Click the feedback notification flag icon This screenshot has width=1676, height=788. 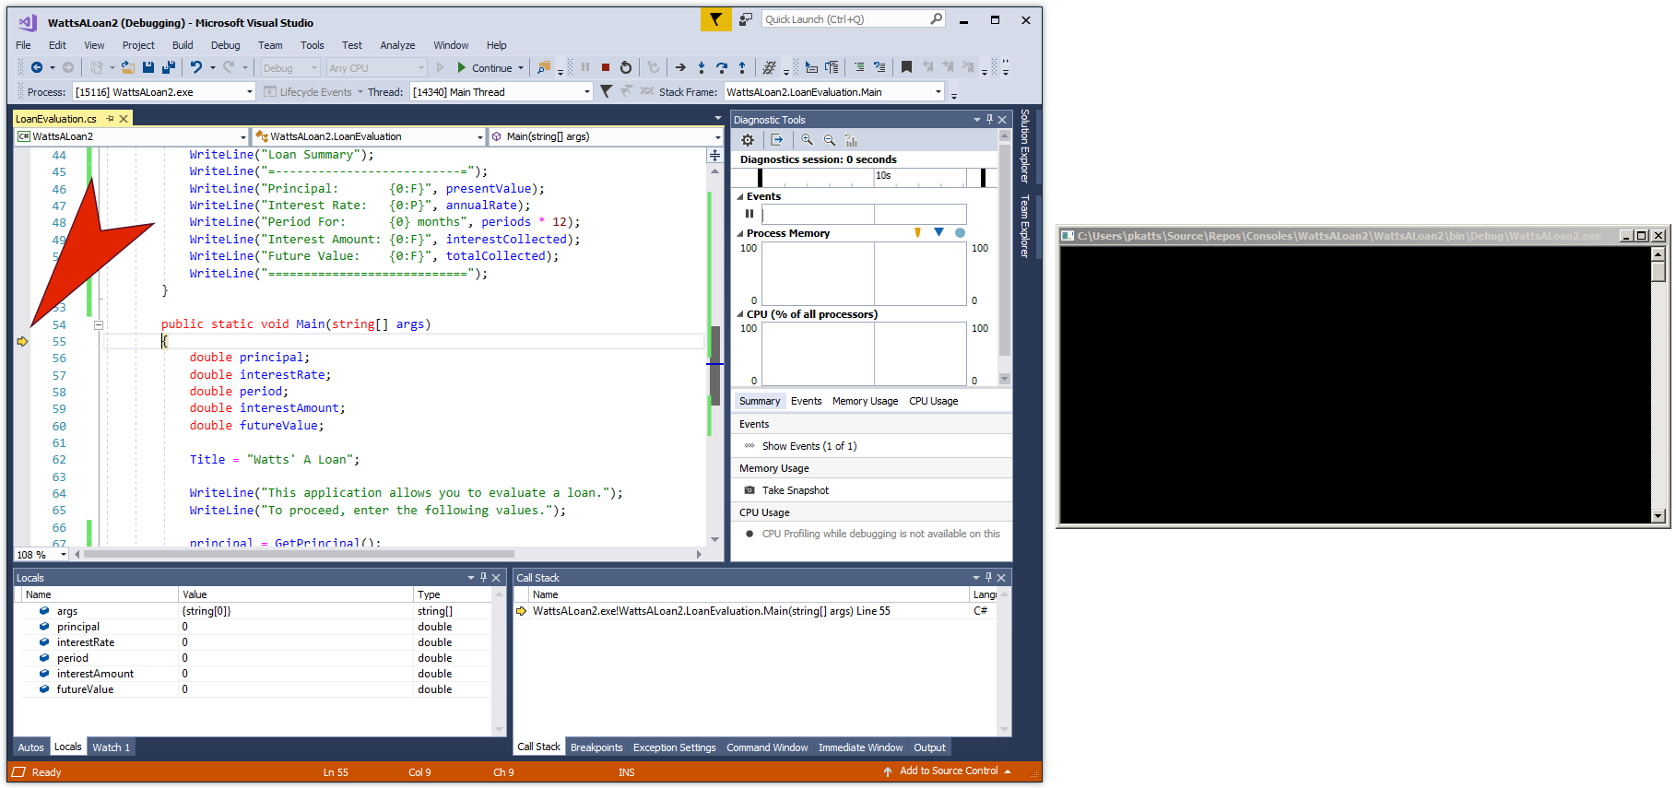point(715,19)
